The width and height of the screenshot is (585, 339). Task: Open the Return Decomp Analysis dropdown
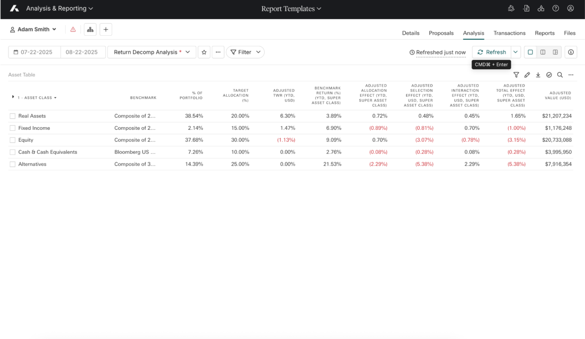[152, 52]
